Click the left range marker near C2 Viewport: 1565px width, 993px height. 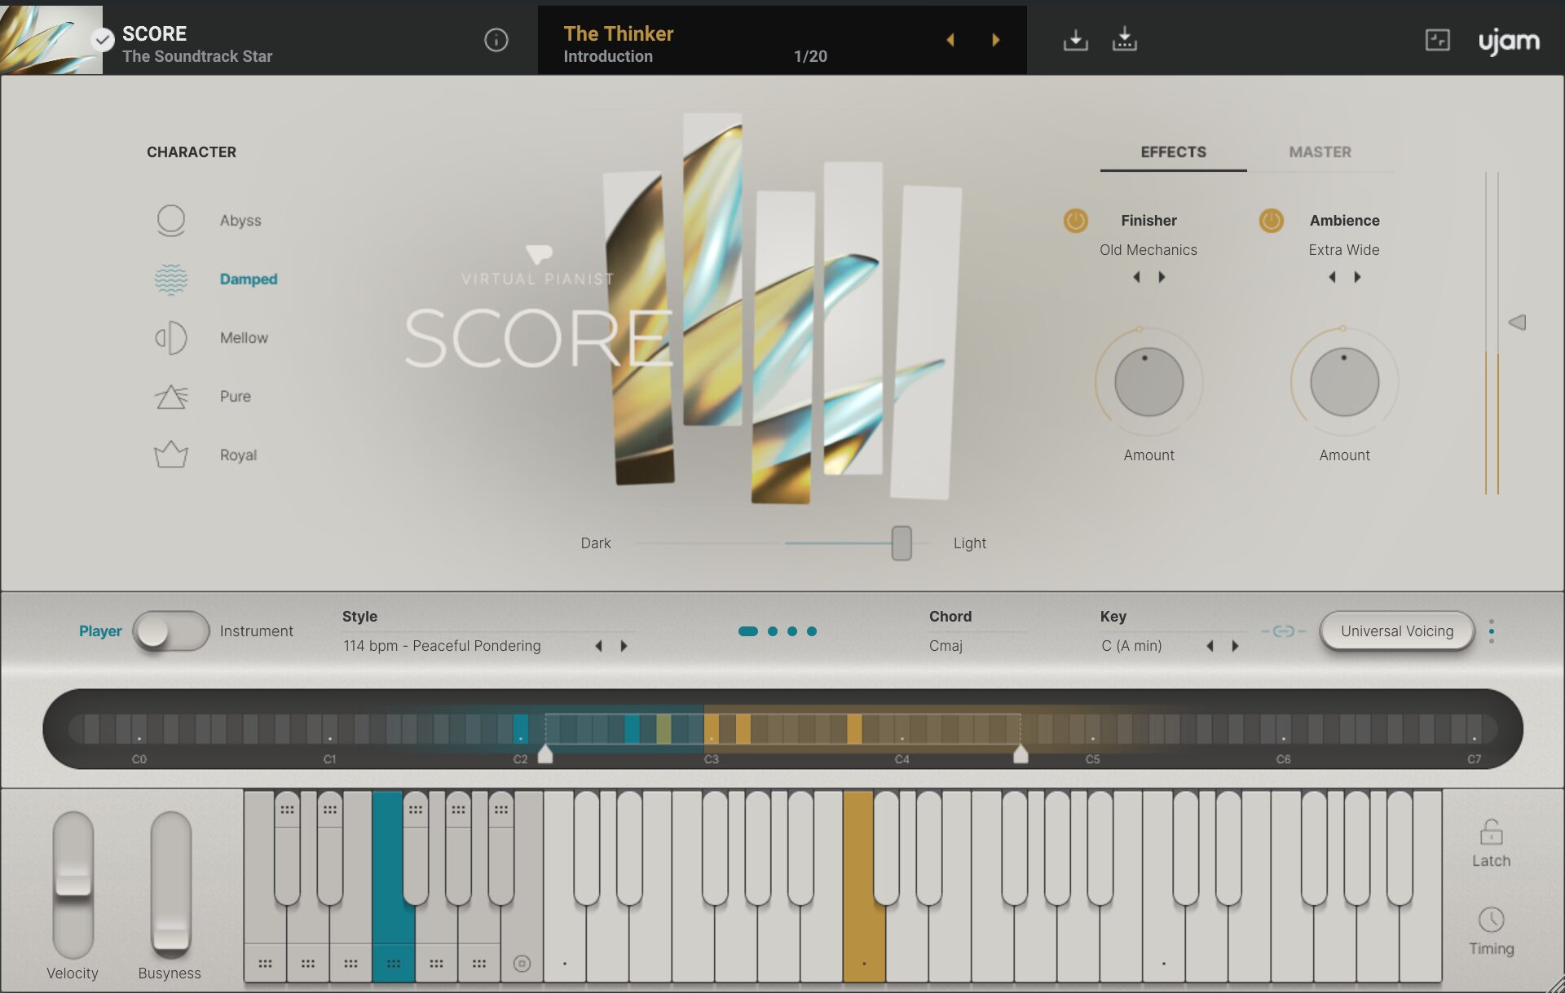coord(545,754)
